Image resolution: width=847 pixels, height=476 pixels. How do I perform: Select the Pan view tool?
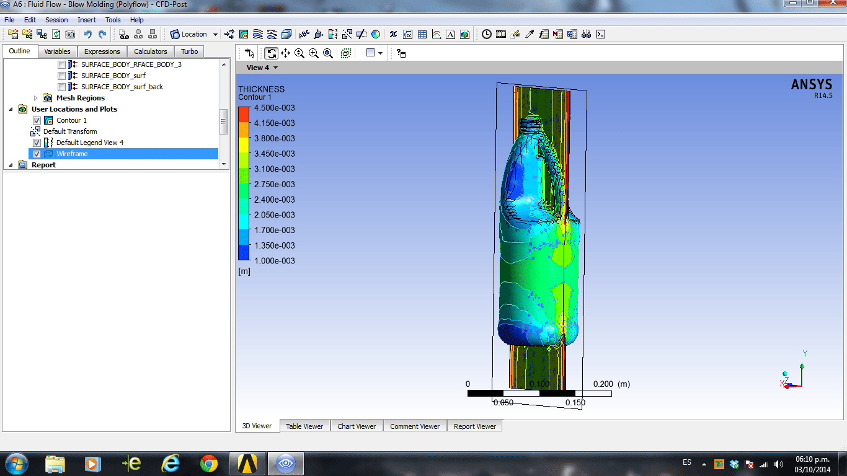(286, 53)
